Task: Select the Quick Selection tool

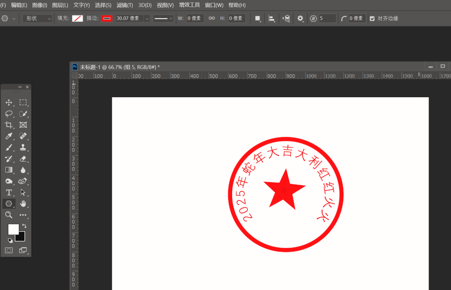Action: [23, 114]
